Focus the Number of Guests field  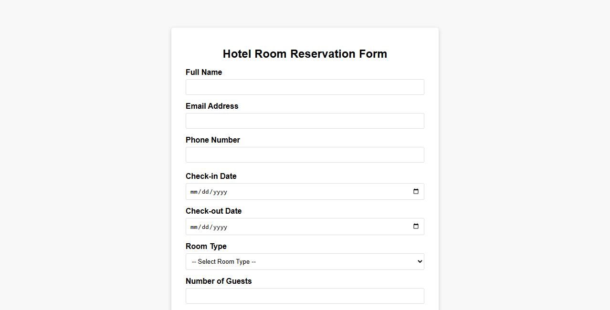coord(305,296)
